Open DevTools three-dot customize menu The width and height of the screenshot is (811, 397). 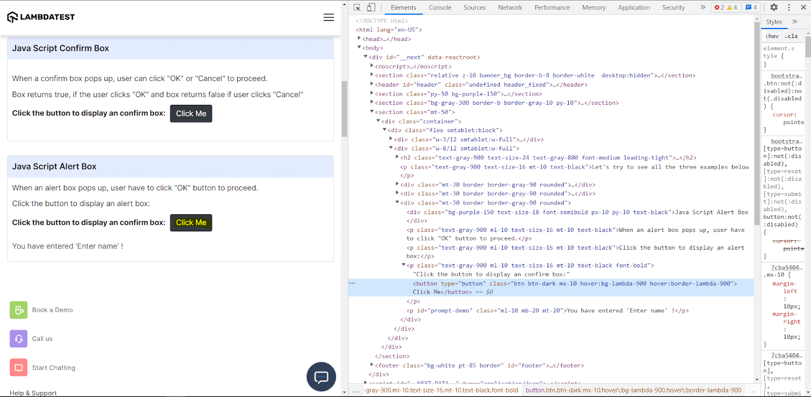coord(789,8)
